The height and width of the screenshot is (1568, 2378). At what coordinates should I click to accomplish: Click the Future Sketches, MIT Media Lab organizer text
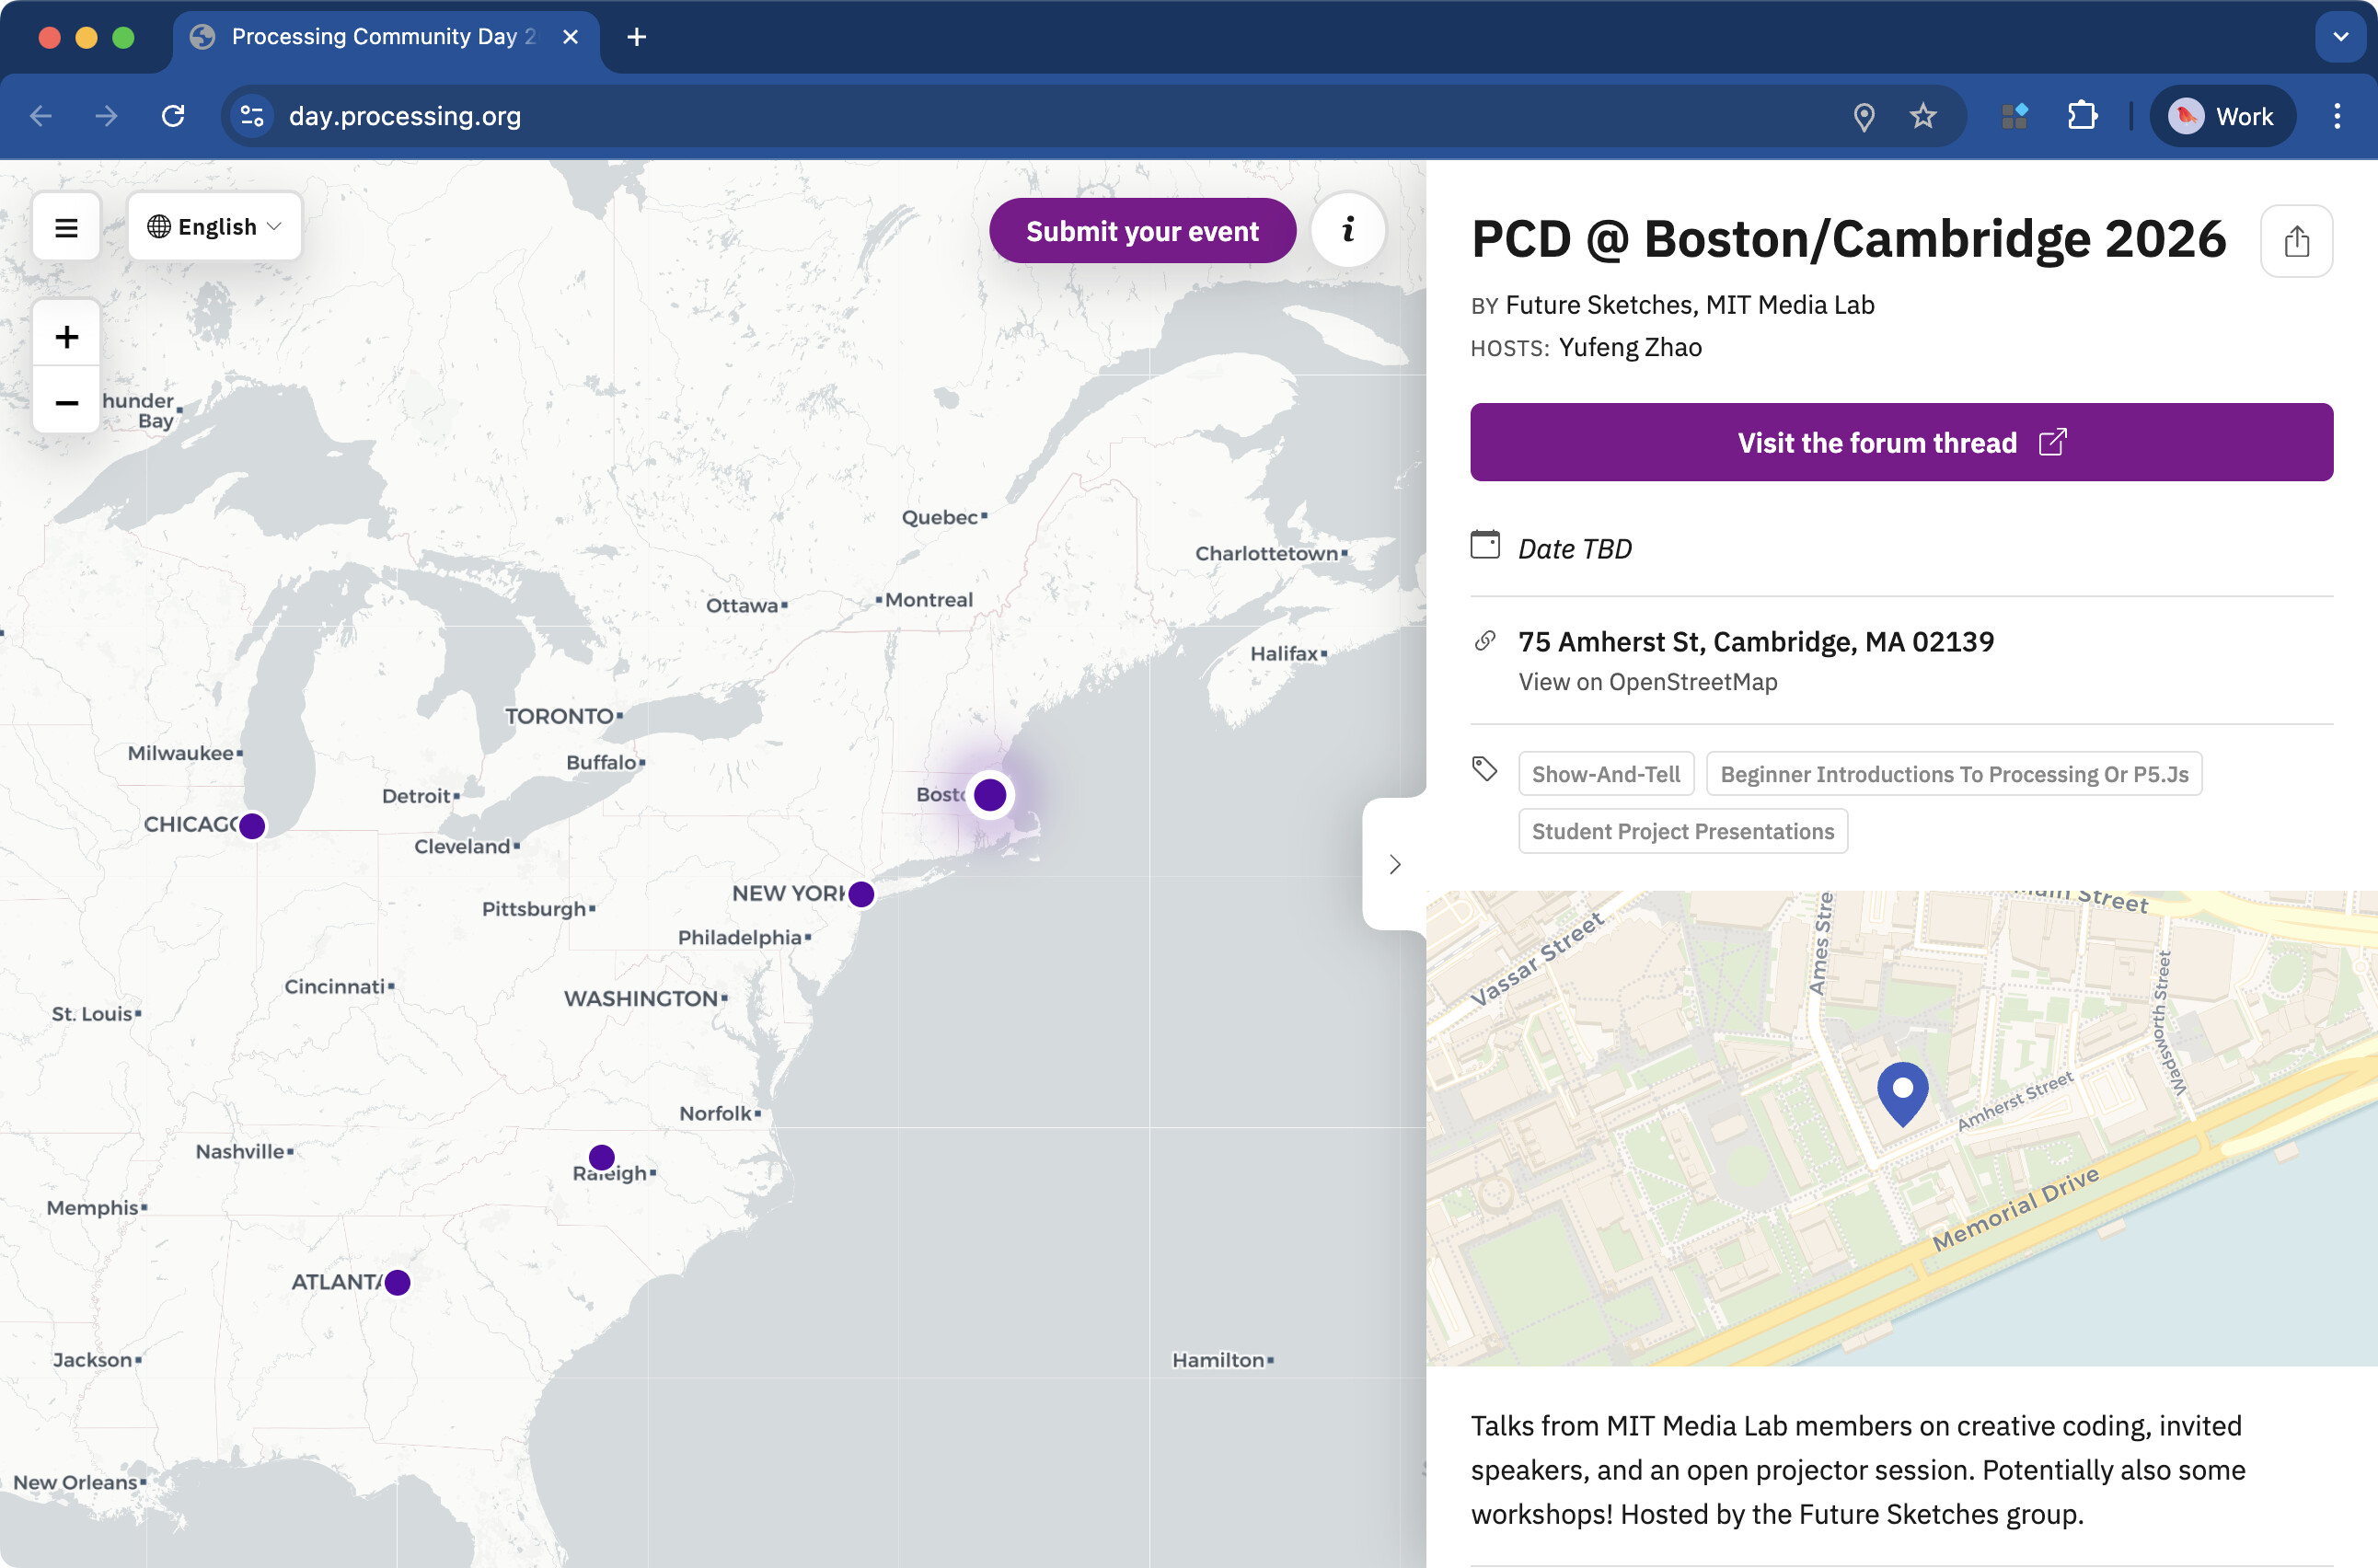(x=1690, y=304)
